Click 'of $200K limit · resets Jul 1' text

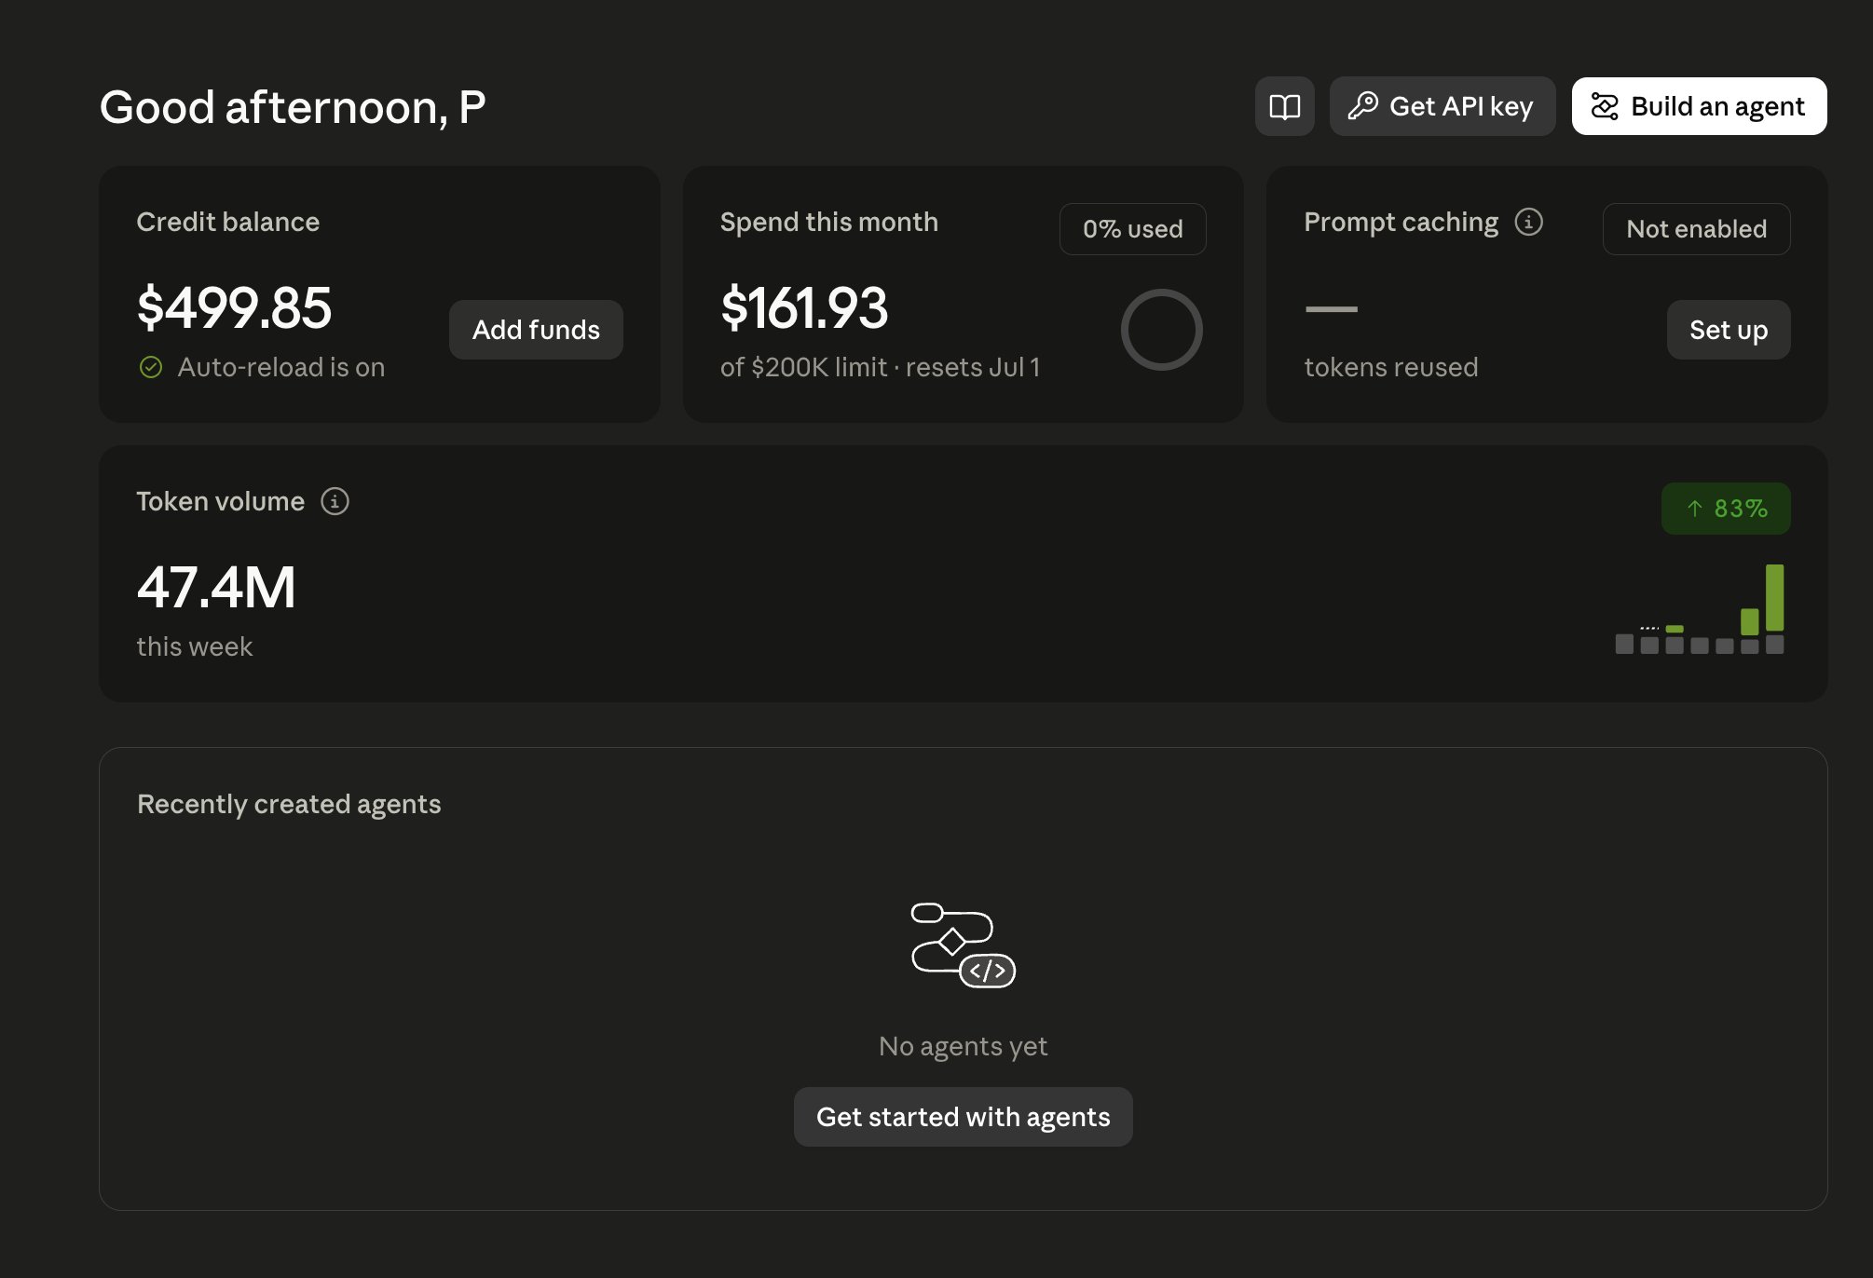880,367
